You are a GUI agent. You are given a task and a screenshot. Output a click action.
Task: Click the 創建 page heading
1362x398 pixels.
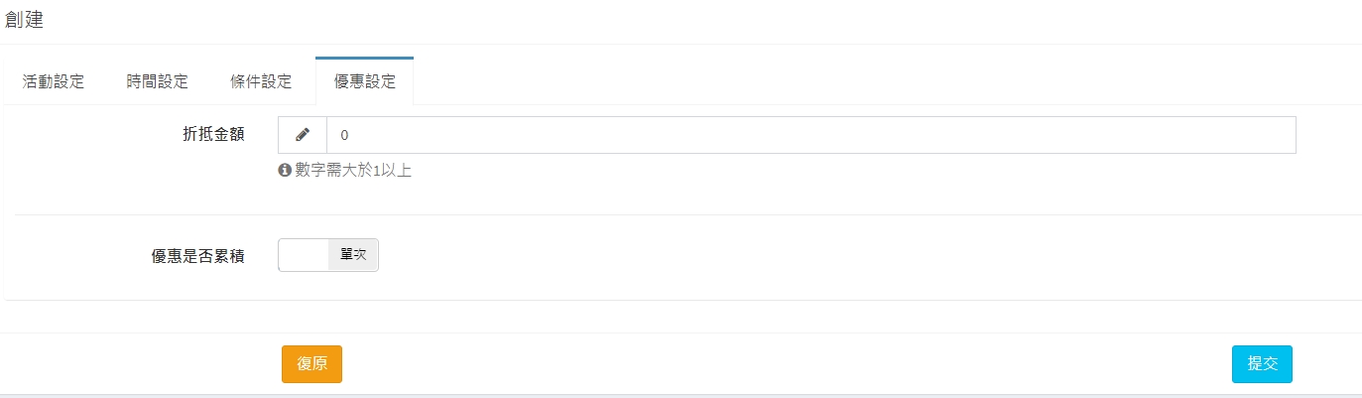pos(25,19)
